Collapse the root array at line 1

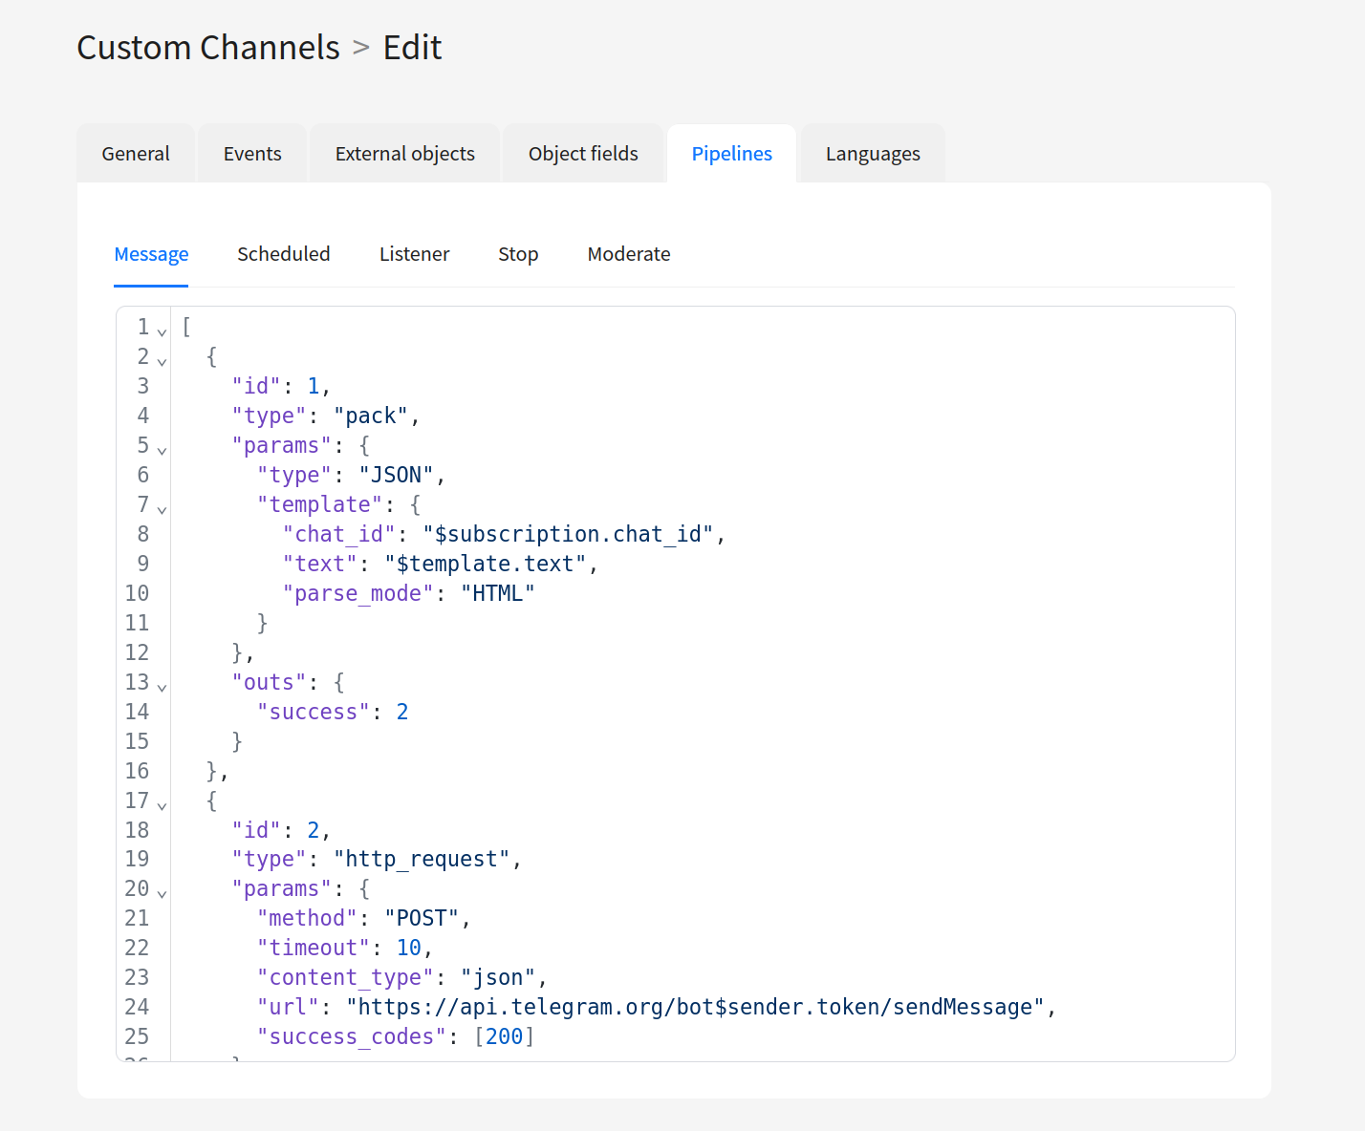[162, 331]
